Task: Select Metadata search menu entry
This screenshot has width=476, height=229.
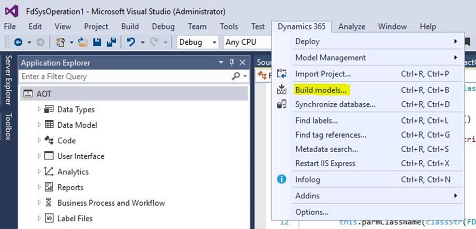Action: (x=368, y=149)
